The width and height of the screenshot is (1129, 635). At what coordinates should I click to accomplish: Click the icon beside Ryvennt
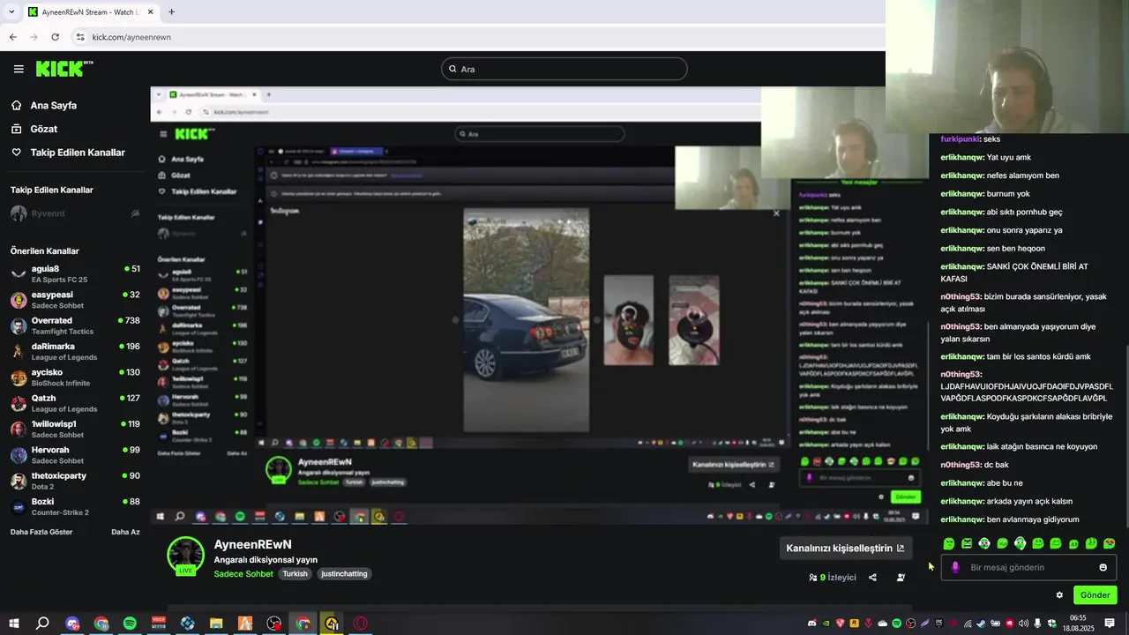coord(135,213)
